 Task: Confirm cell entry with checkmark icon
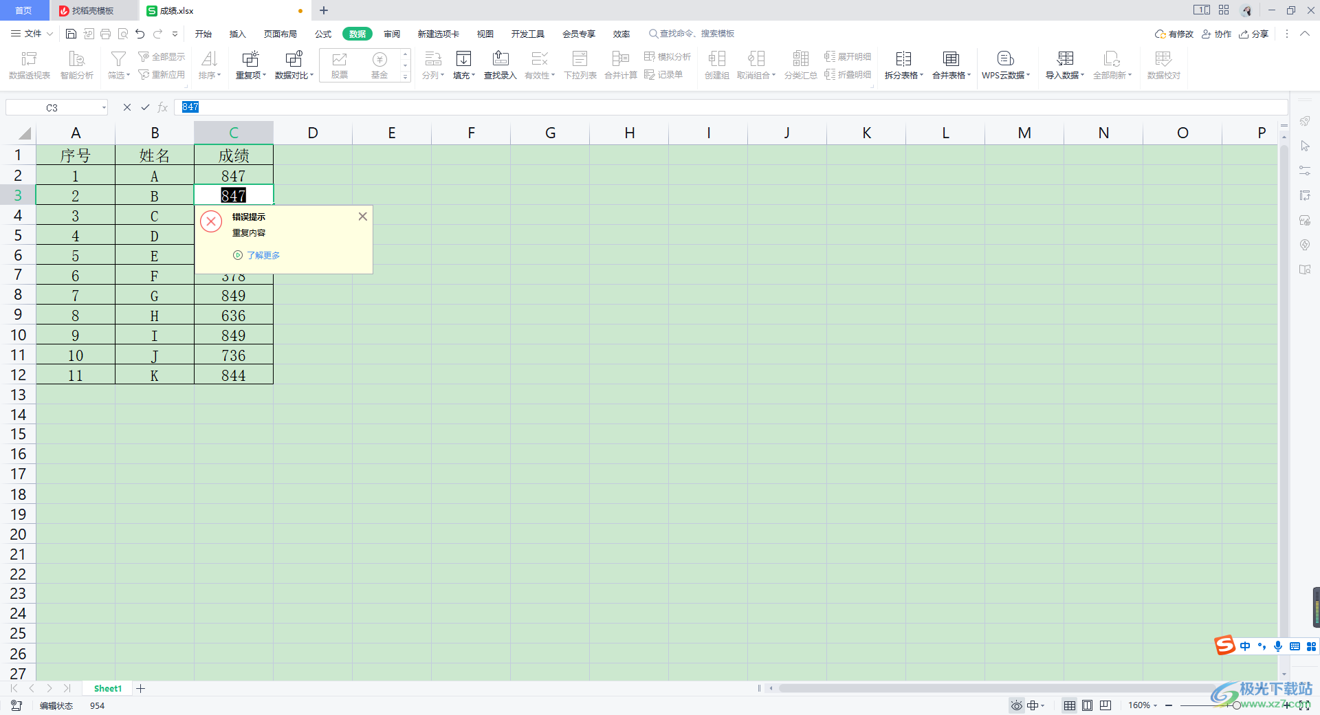click(145, 107)
